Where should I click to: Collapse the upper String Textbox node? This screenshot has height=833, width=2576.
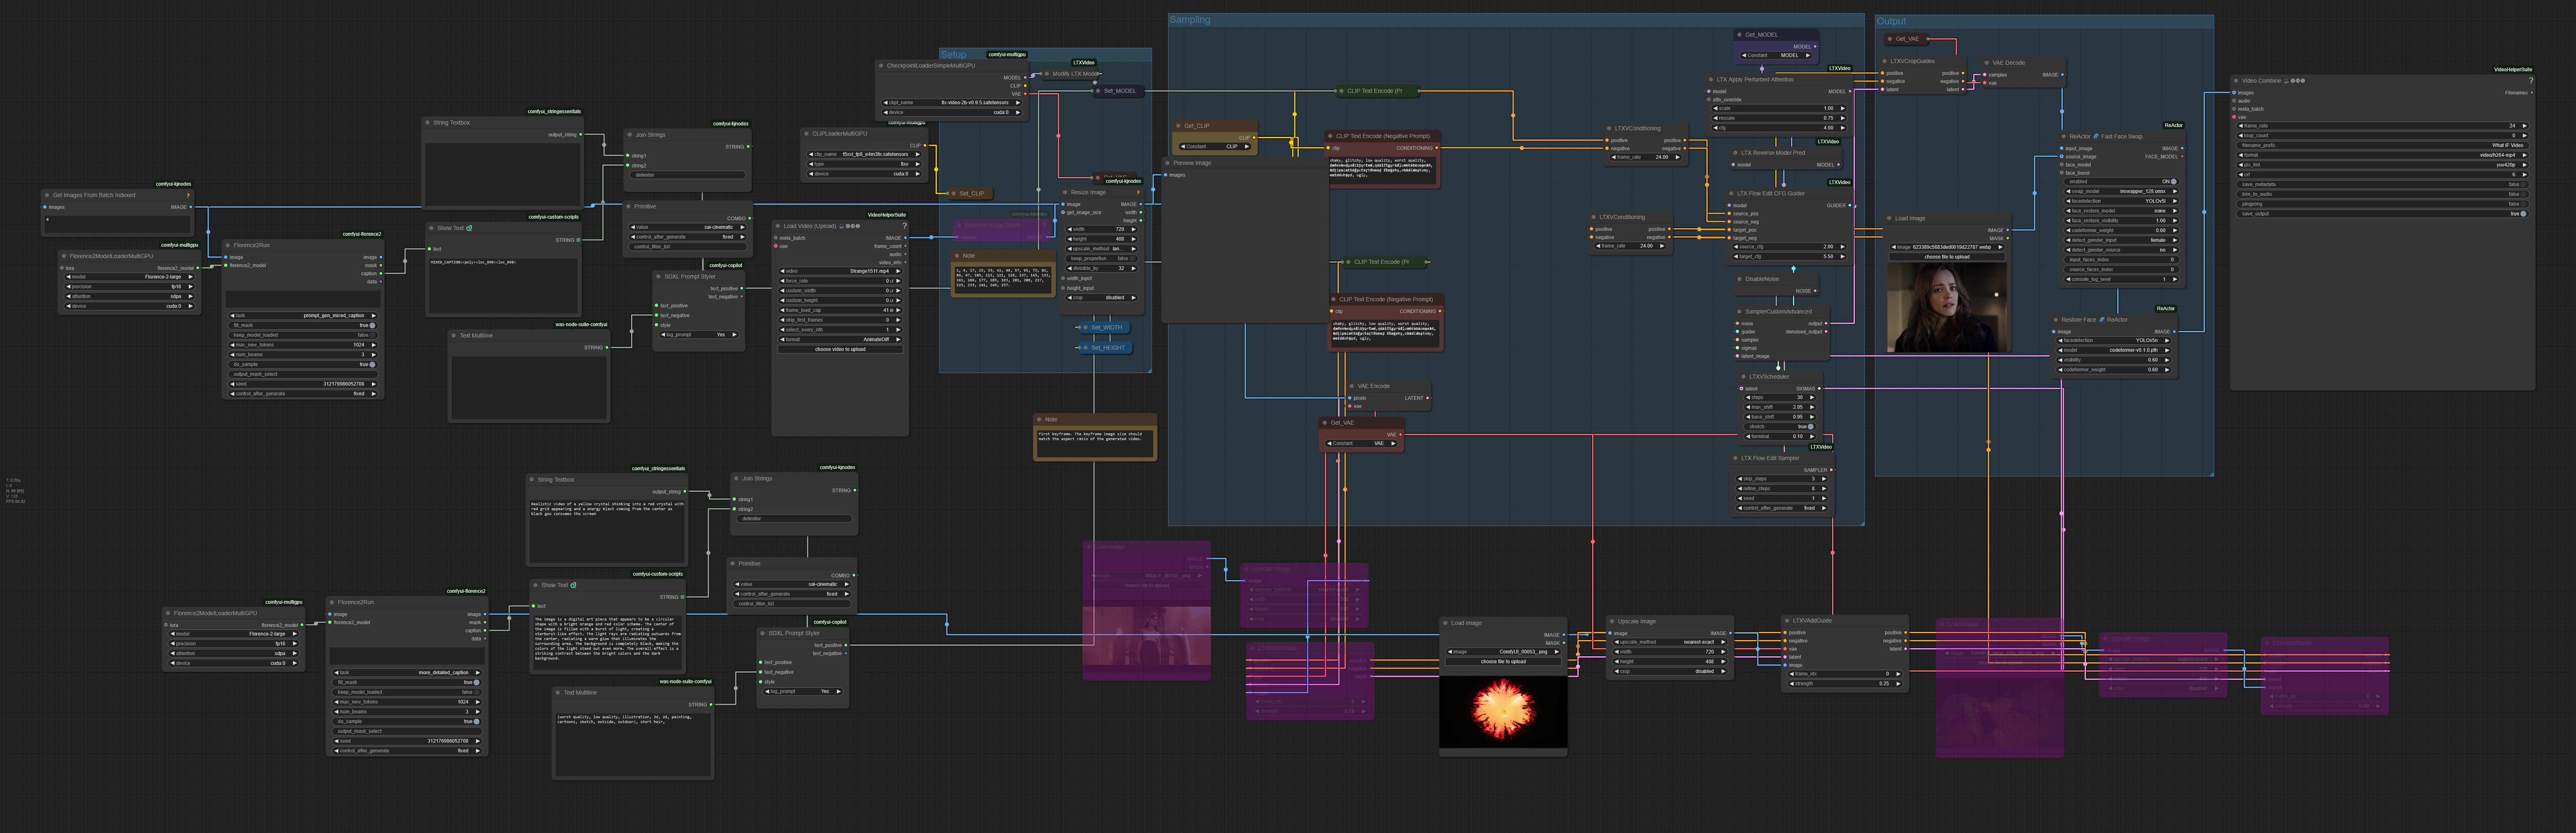tap(428, 123)
